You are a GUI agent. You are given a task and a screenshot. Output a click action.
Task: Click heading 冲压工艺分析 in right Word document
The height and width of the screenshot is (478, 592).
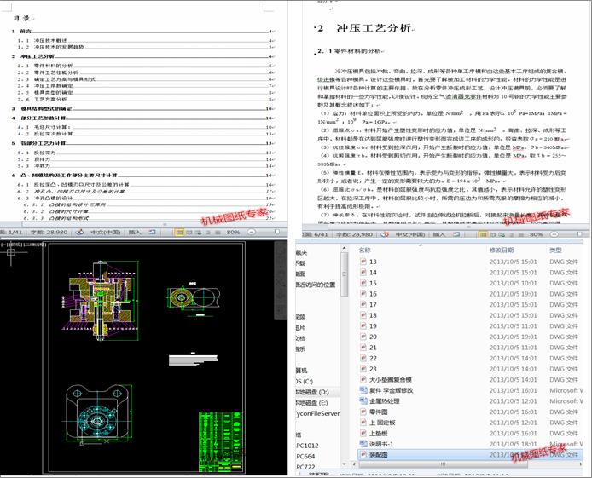tap(374, 28)
